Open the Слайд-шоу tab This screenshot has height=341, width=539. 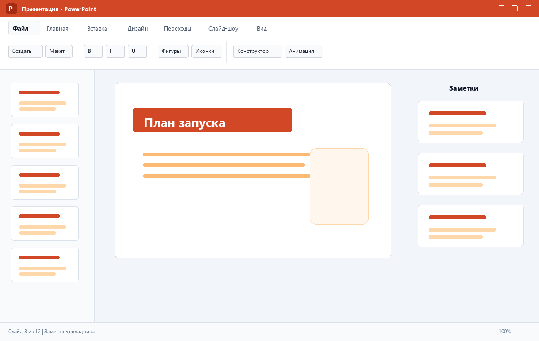tap(223, 28)
